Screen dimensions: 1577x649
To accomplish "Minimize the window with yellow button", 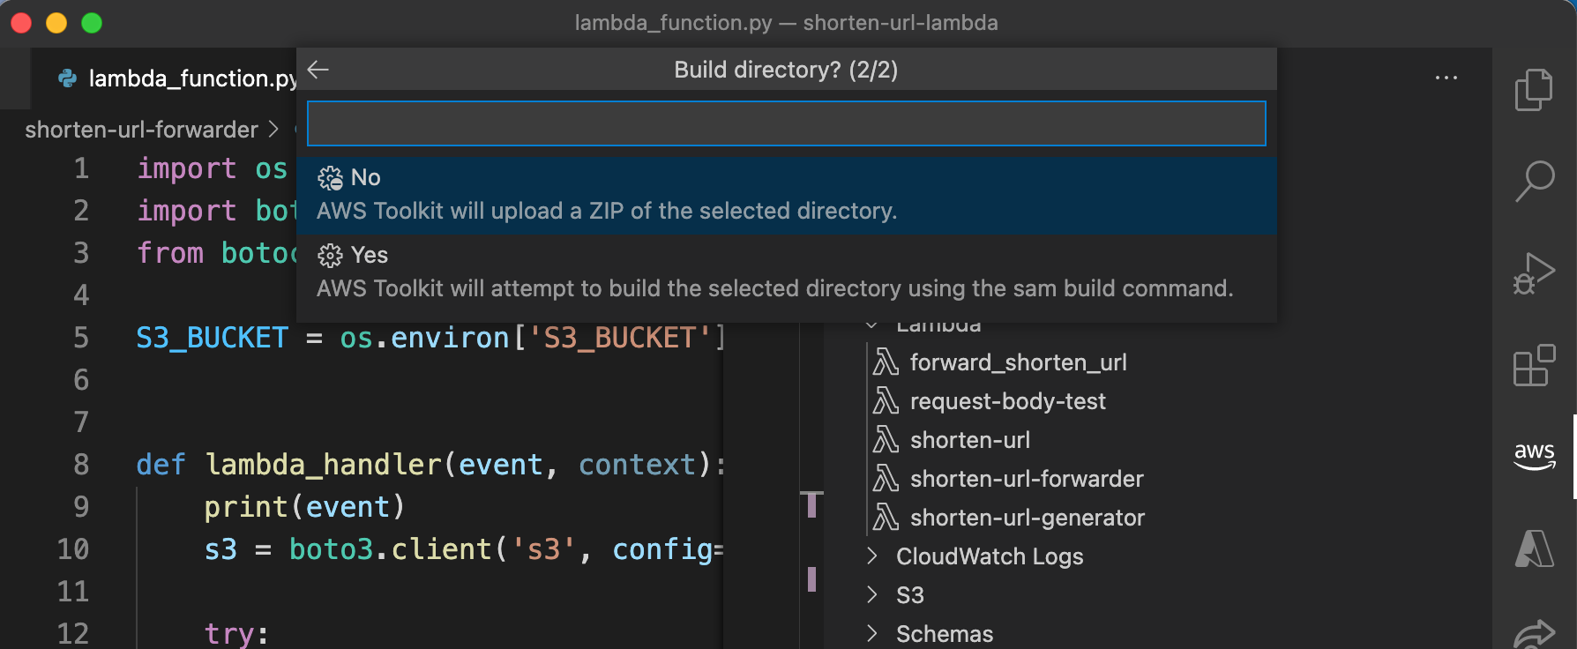I will pyautogui.click(x=56, y=23).
